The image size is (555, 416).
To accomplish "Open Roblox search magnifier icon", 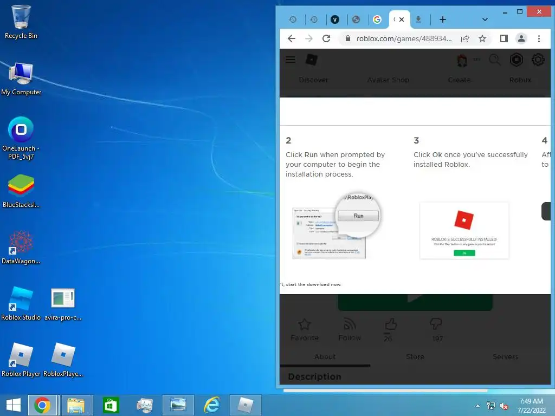I will (494, 60).
